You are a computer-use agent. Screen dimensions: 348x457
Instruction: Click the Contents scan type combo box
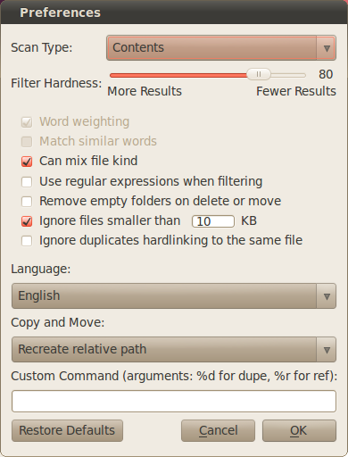click(221, 48)
